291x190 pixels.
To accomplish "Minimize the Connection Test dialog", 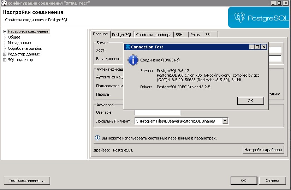I will tap(251, 47).
